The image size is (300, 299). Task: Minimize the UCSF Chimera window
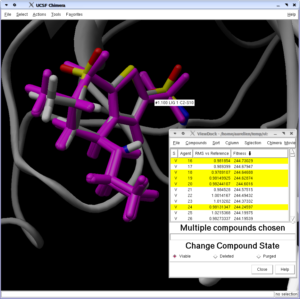pyautogui.click(x=278, y=5)
